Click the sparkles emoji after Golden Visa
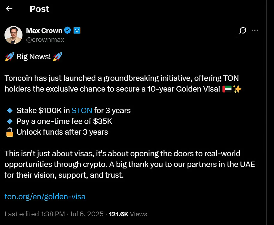The image size is (274, 225). pos(237,89)
